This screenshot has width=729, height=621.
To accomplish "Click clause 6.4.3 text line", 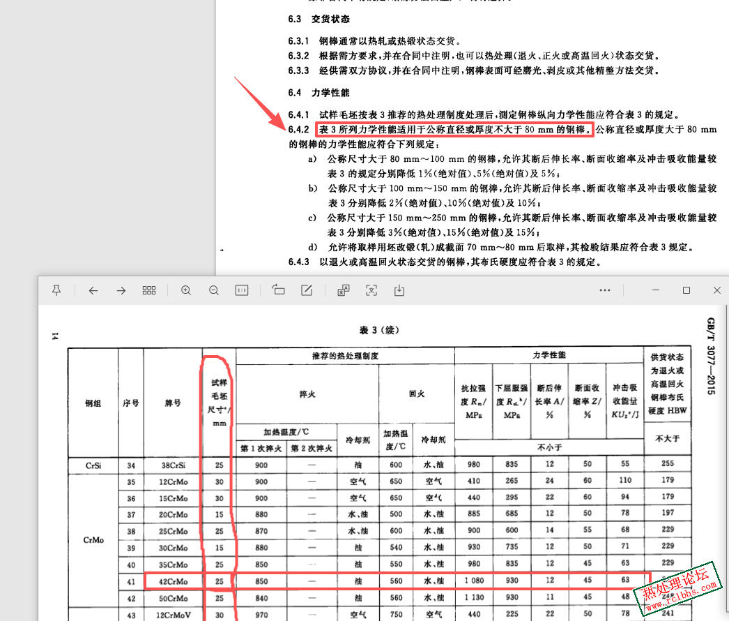I will [445, 262].
